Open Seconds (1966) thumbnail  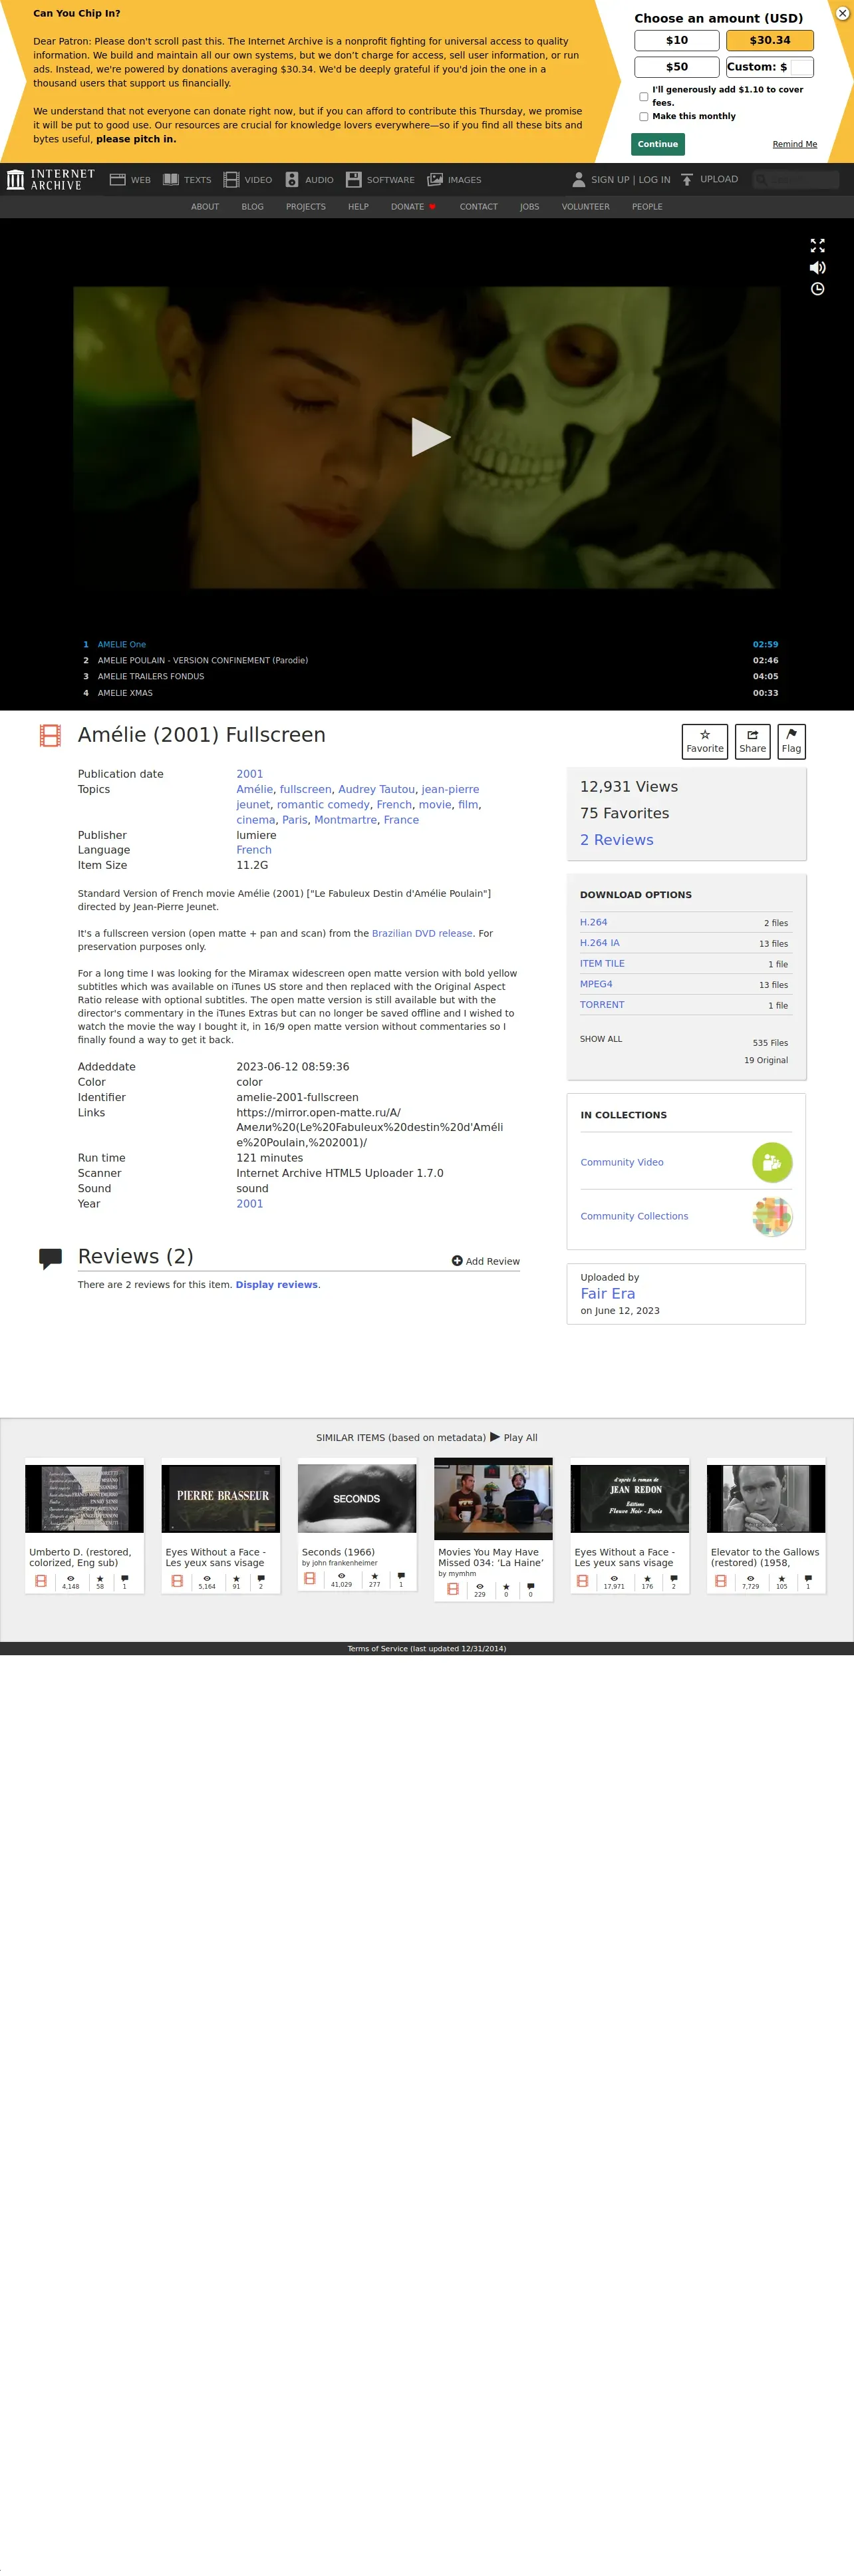pyautogui.click(x=357, y=1499)
